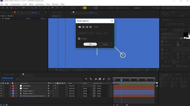Enable Frame Blending timeline icon
The height and width of the screenshot is (106, 190).
pyautogui.click(x=100, y=79)
